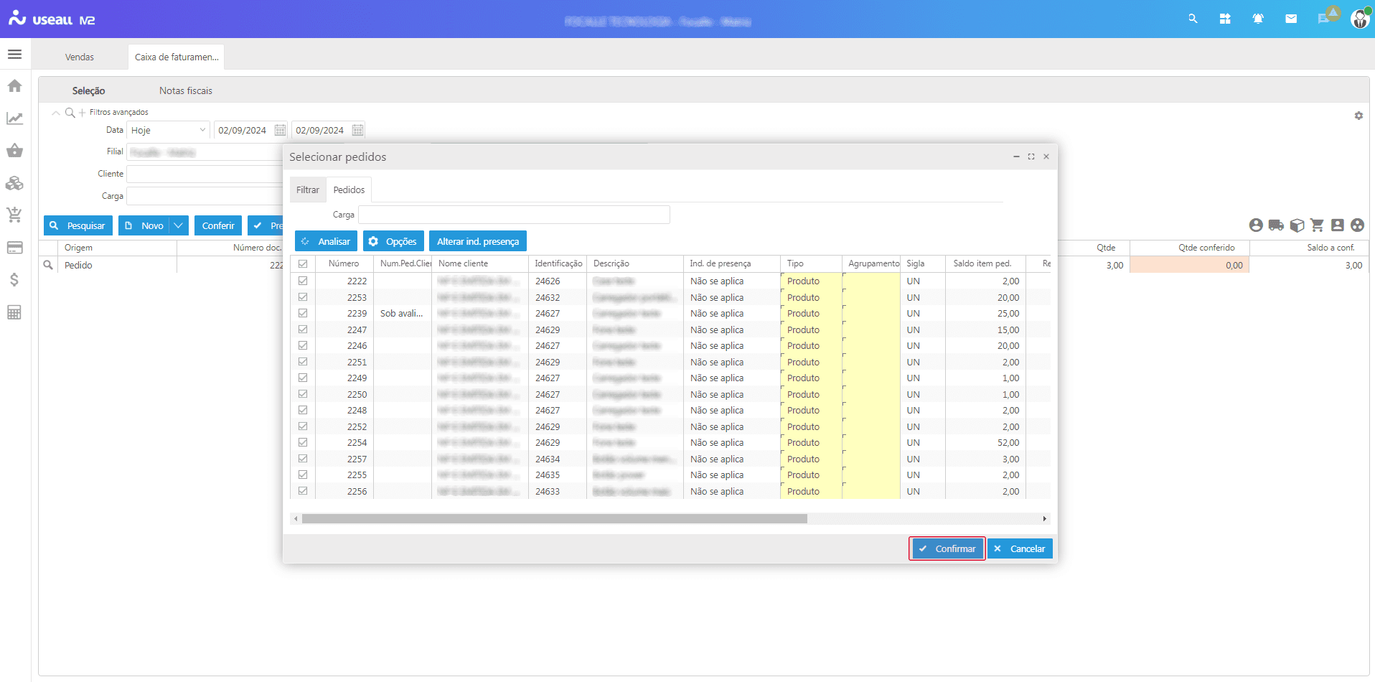Open the Novo button dropdown arrow
Viewport: 1375px width, 682px height.
(179, 225)
